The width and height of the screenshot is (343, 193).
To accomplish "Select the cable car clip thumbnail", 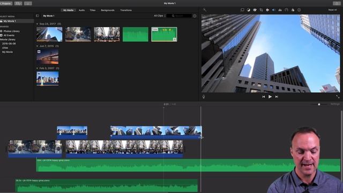I will tap(78, 34).
